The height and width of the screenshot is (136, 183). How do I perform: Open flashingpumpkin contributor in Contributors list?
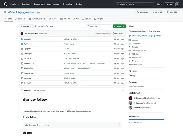click(140, 98)
